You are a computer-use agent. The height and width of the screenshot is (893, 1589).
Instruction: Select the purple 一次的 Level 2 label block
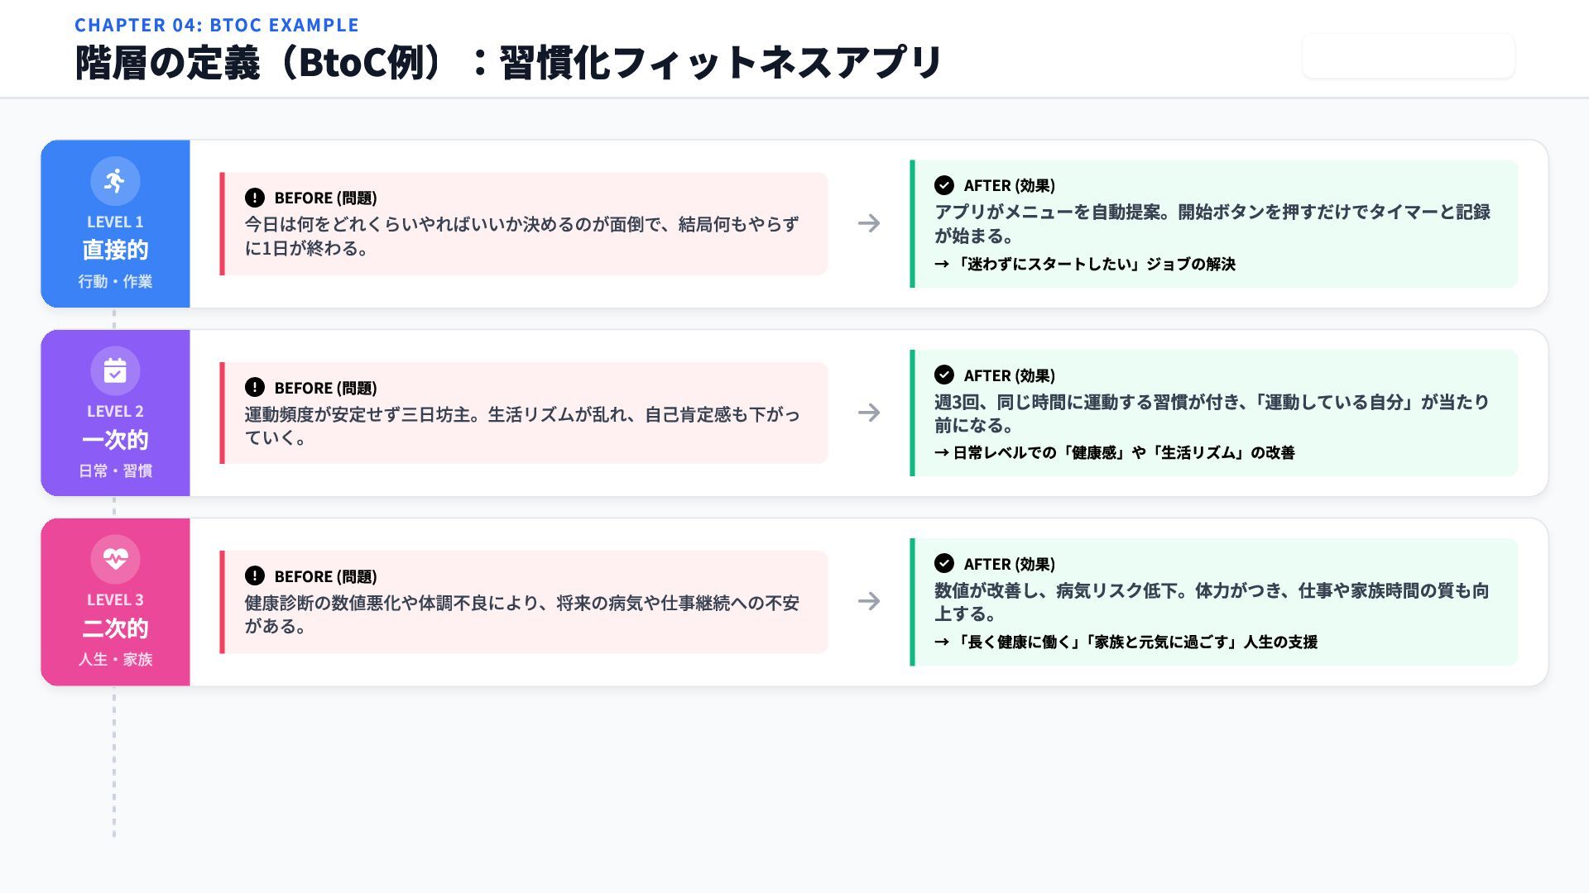(x=115, y=439)
